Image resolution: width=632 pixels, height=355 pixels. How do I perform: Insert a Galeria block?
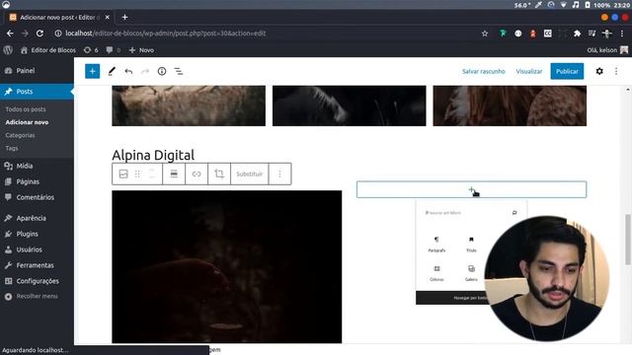(x=471, y=273)
